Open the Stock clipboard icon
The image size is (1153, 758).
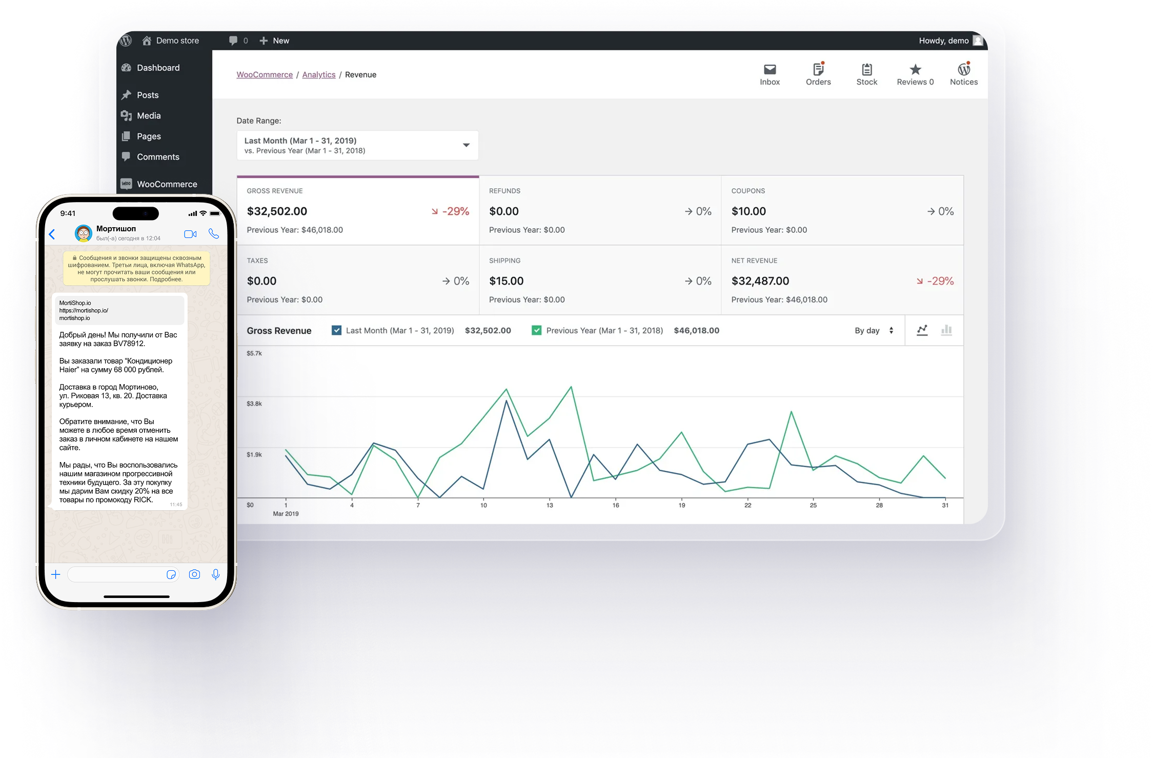pos(867,69)
